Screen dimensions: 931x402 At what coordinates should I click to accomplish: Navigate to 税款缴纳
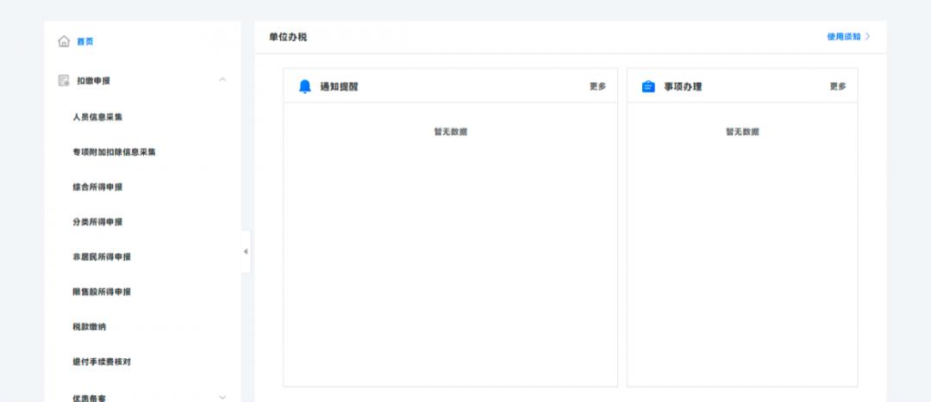click(x=90, y=327)
